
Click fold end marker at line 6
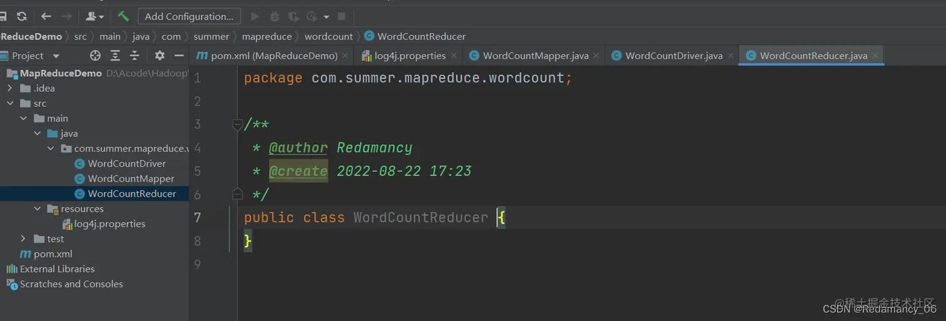point(237,194)
